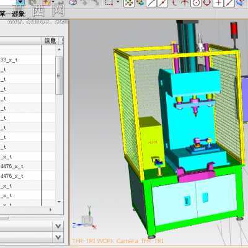Toggle the Arc Center snap option
This screenshot has height=248, width=248.
click(196, 3)
